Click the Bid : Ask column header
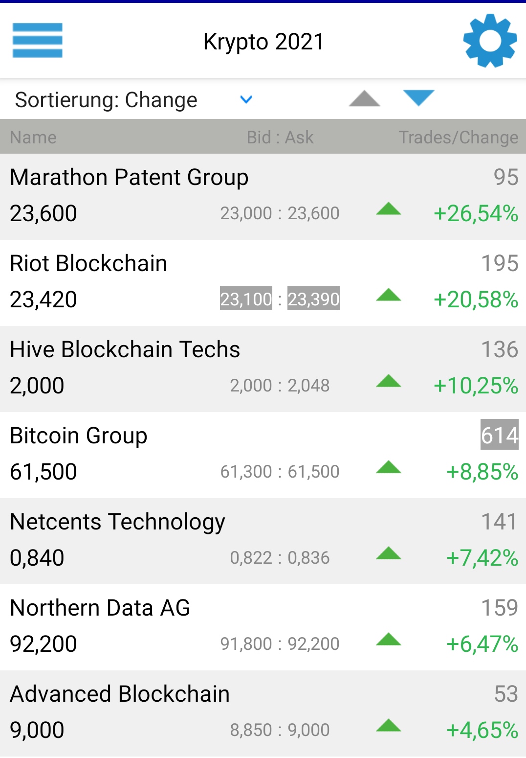 tap(280, 138)
